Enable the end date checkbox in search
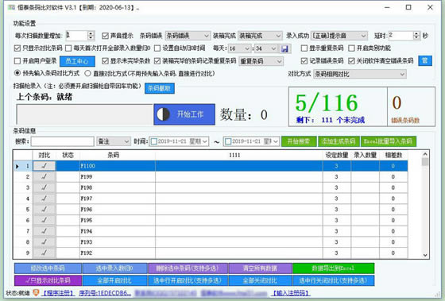 [x=228, y=141]
